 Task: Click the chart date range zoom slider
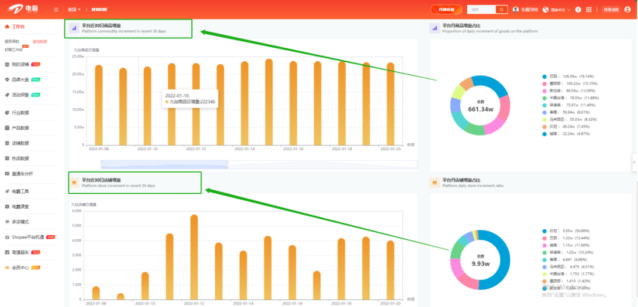164,164
